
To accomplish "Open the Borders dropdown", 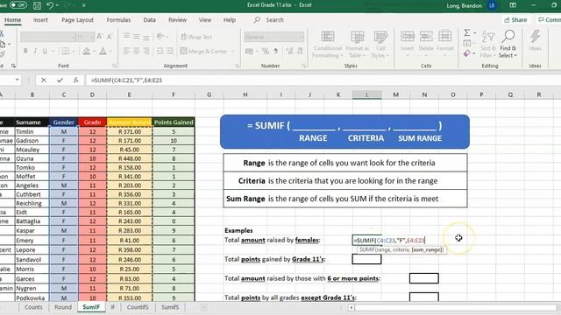I will point(74,51).
